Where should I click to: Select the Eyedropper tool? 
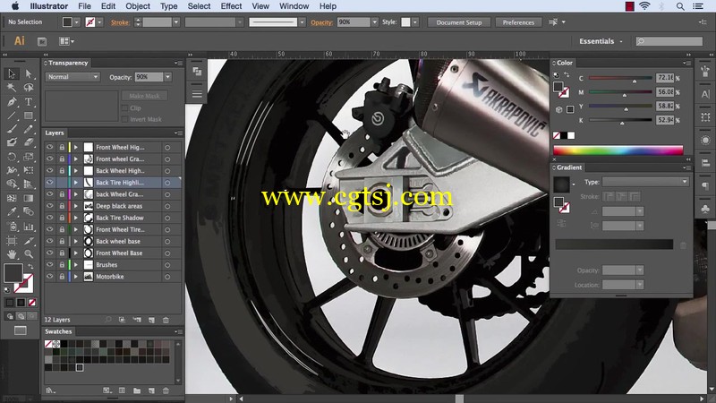click(x=12, y=211)
